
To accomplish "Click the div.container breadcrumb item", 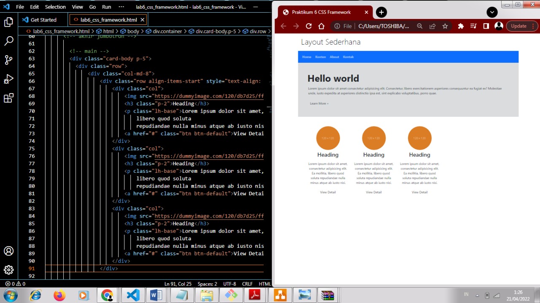I will (164, 31).
